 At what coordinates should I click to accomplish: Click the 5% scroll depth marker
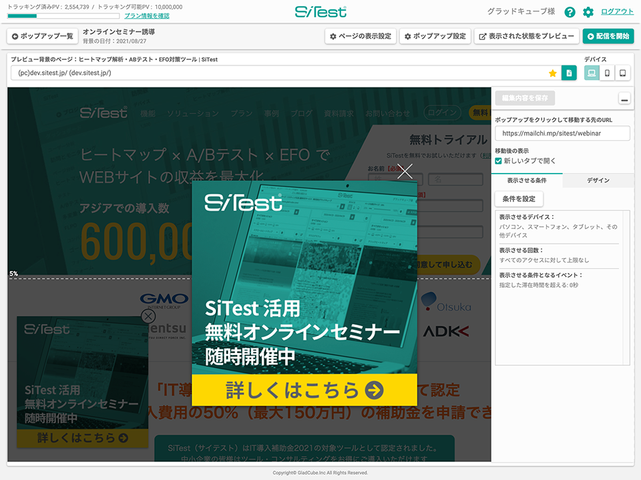pos(13,274)
